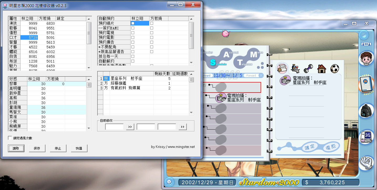Select the house icon in planner
Screen dimensions: 377x190
(x=322, y=69)
